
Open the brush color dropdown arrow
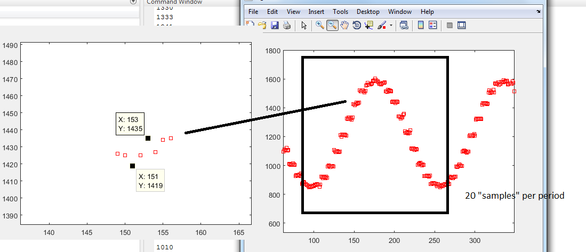pyautogui.click(x=391, y=26)
